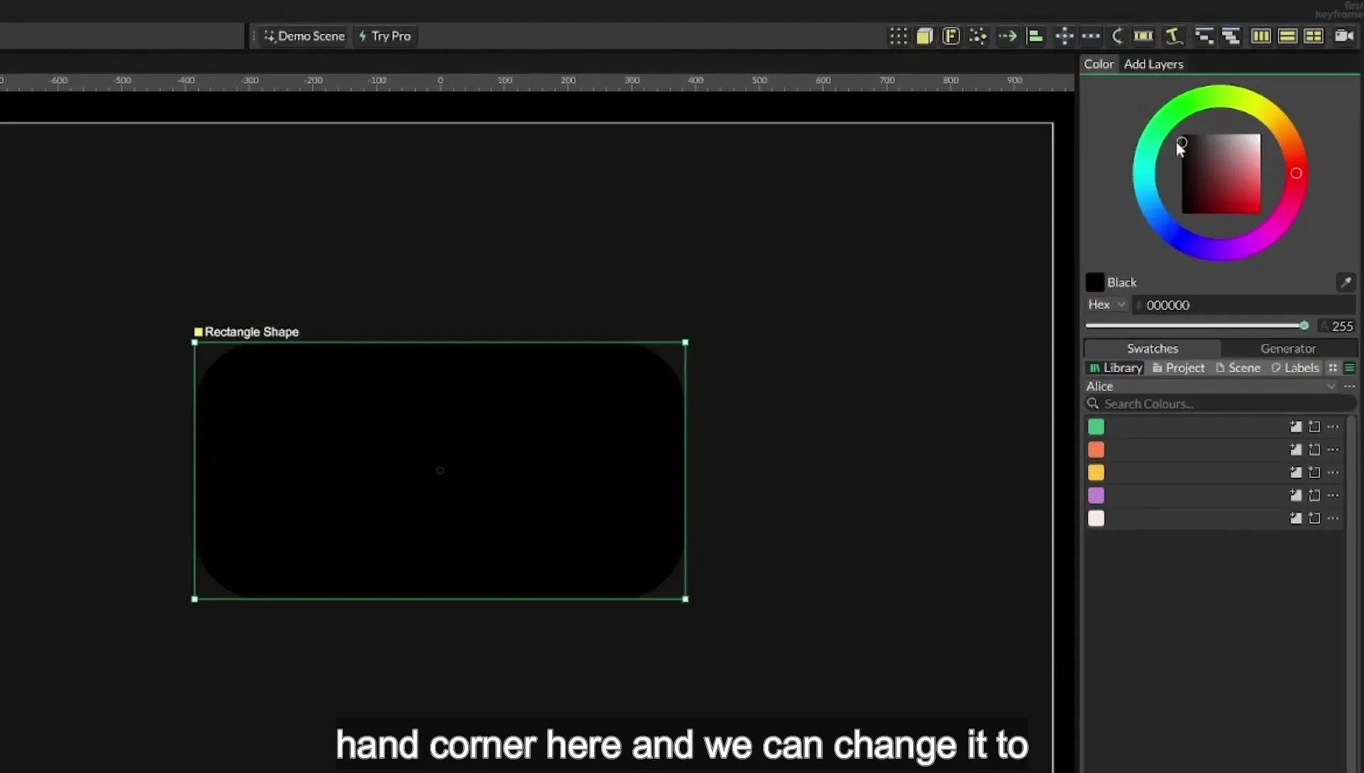
Task: Expand the Alice palette dropdown
Action: (x=1331, y=386)
